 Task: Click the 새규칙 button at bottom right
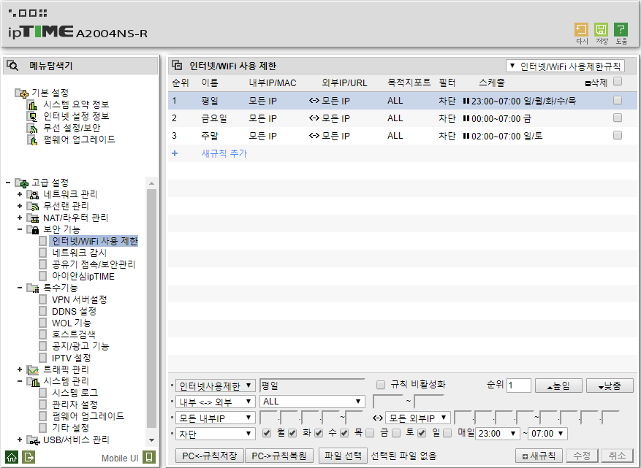click(539, 456)
